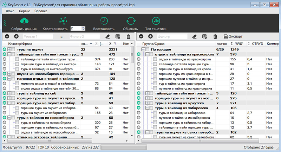Click the eraser icon in left panel
The image size is (281, 152).
[107, 37]
